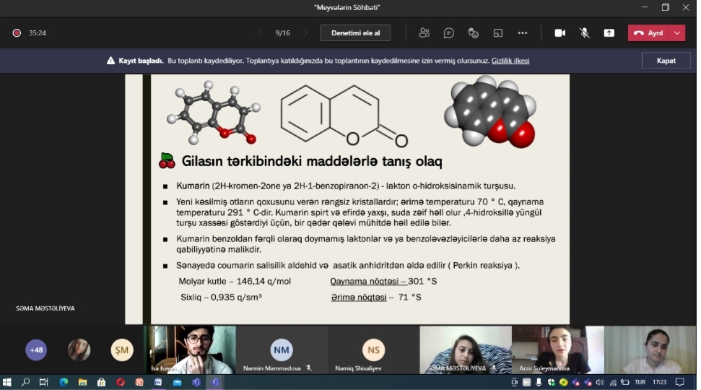Screen dimensions: 701x390
Task: Open the Gizlilik ilkesi link
Action: tap(510, 61)
